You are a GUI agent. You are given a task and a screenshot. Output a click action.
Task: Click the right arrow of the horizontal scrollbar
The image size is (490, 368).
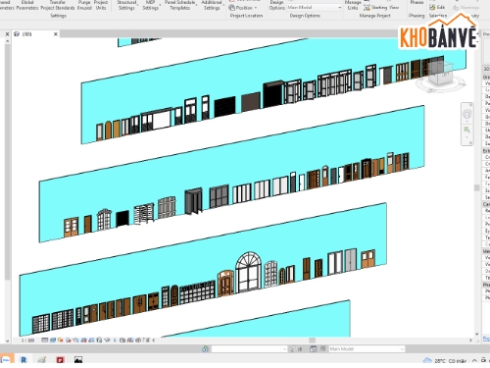coord(470,341)
